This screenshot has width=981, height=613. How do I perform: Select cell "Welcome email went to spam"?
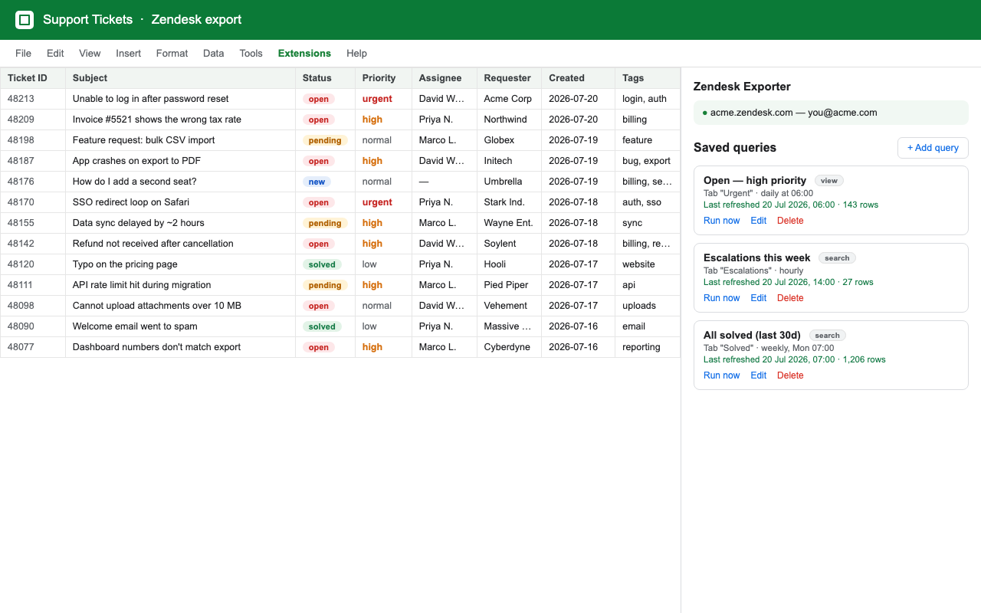181,326
